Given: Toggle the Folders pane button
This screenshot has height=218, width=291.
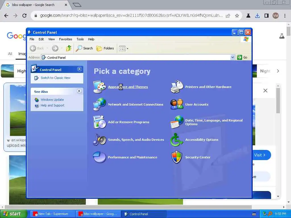Looking at the screenshot, I should pyautogui.click(x=105, y=48).
